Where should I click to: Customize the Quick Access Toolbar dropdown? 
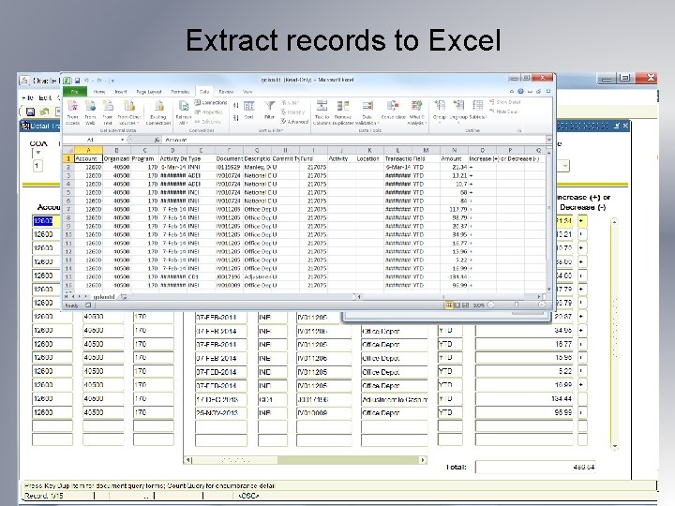[x=112, y=81]
